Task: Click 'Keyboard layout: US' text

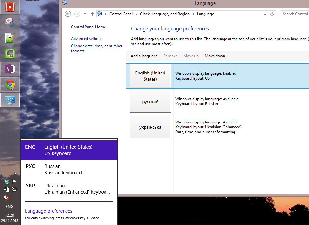Action: [x=193, y=78]
